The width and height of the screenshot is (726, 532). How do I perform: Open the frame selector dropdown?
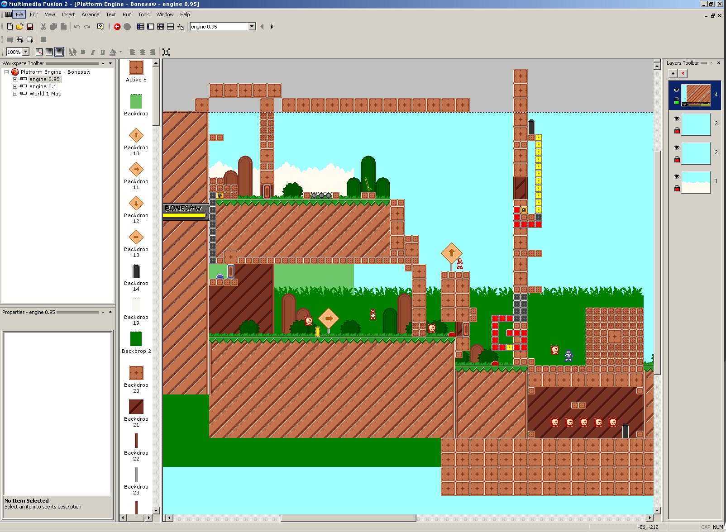(252, 27)
